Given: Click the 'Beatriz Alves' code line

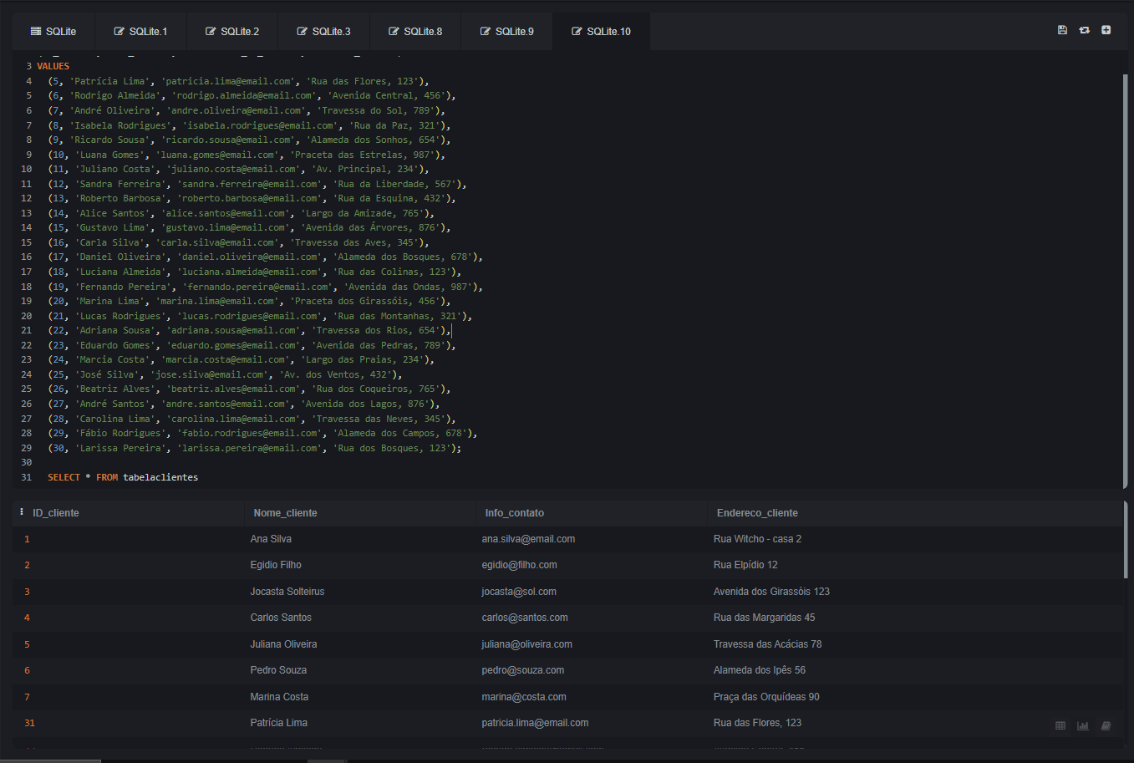Looking at the screenshot, I should (x=249, y=389).
